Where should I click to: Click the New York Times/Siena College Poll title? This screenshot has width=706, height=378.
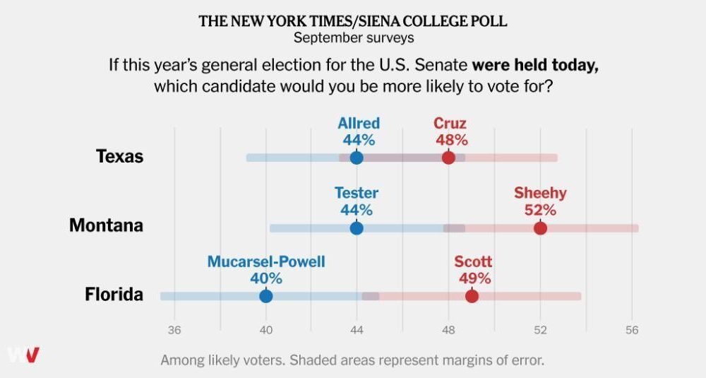coord(353,20)
